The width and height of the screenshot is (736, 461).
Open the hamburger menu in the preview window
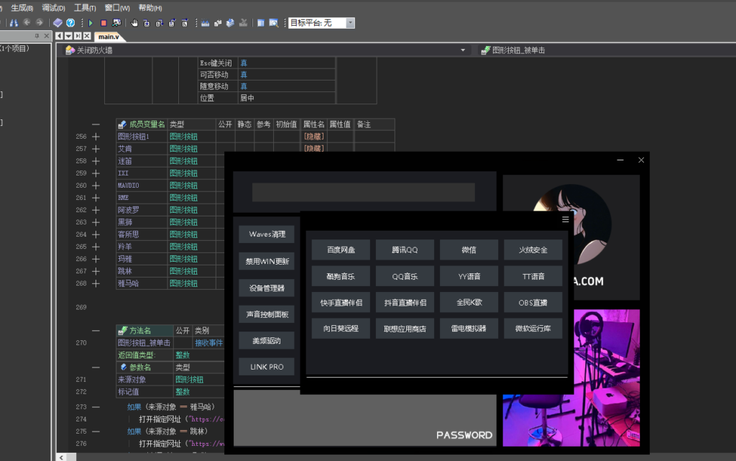[x=565, y=219]
